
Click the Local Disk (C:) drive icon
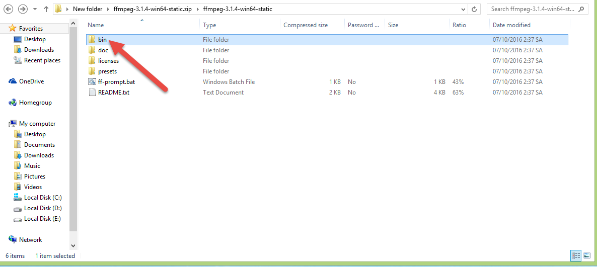[18, 198]
